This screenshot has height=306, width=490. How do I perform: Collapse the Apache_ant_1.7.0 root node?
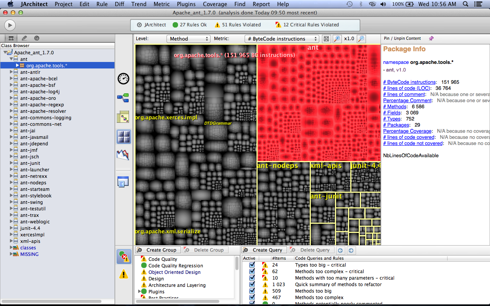coord(5,53)
